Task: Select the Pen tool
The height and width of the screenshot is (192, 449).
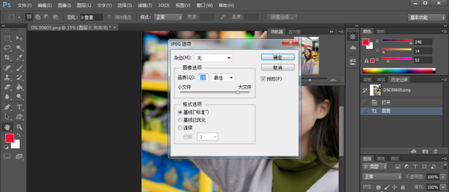Action: (x=7, y=107)
